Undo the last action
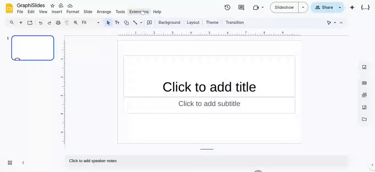Screen dimensions: 375x172 coord(41,22)
